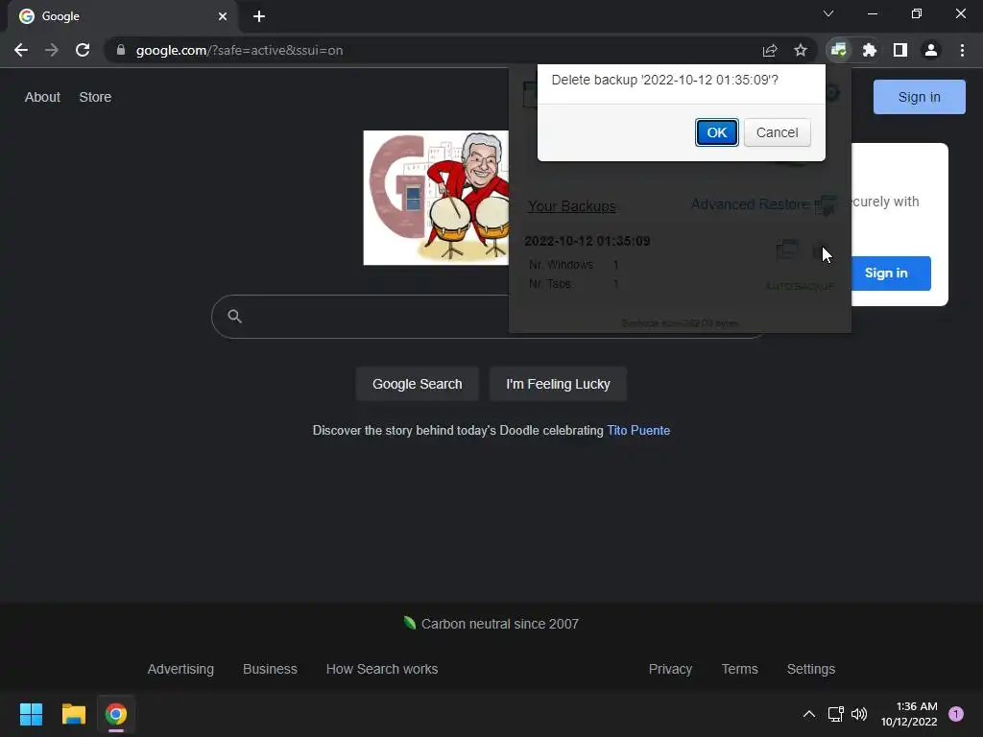Click the magnifier icon in search box
The image size is (983, 737).
(x=234, y=317)
